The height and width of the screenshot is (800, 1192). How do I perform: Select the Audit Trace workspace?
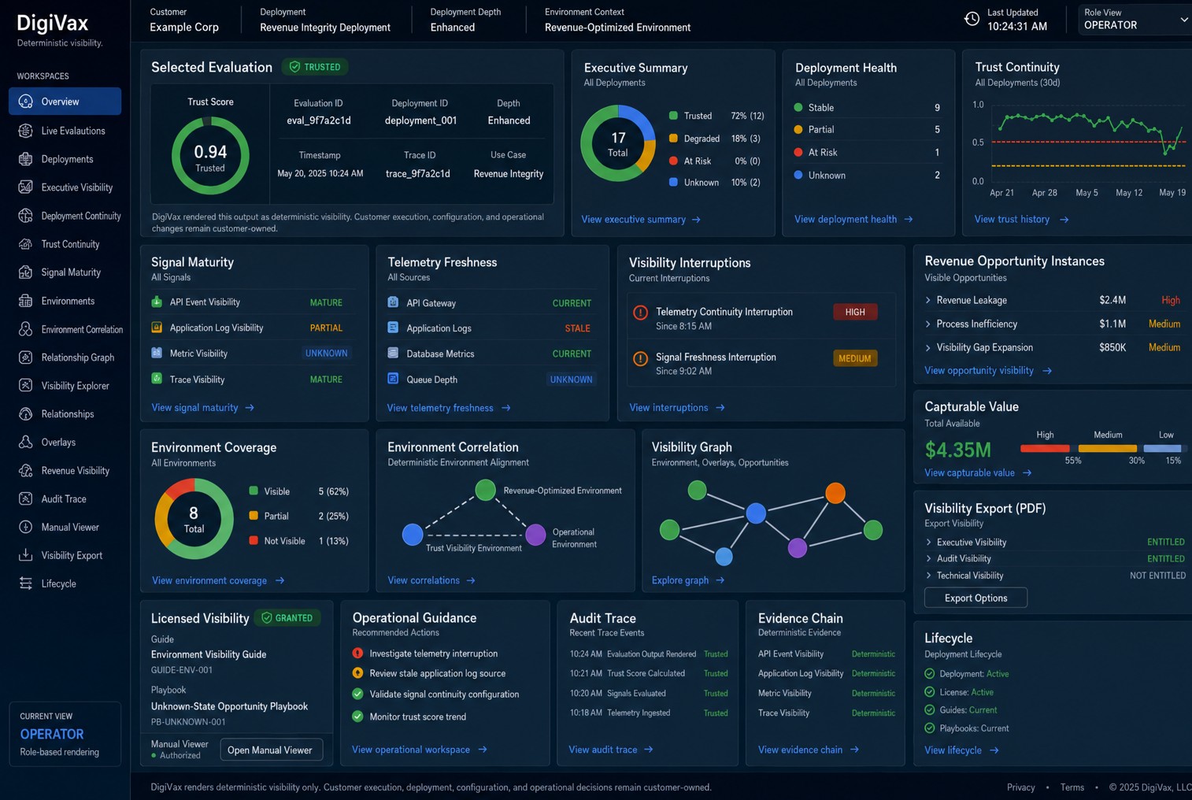[x=65, y=499]
